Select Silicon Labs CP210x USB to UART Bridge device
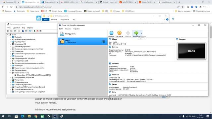This screenshot has height=119, width=212. coord(34,75)
